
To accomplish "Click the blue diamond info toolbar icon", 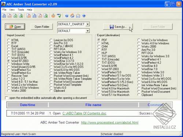I will click(84, 16).
